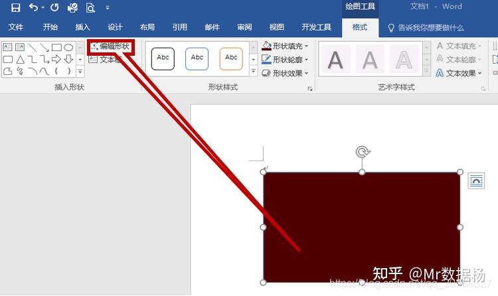Select the right brace shape
The image size is (498, 296).
click(x=69, y=71)
